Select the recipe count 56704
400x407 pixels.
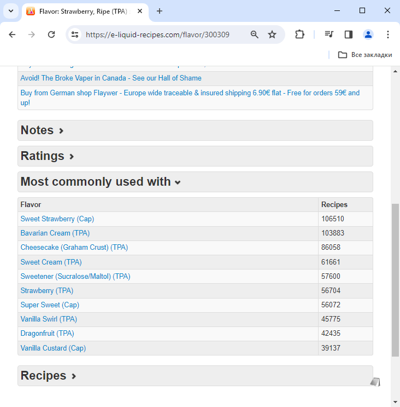[x=331, y=291]
